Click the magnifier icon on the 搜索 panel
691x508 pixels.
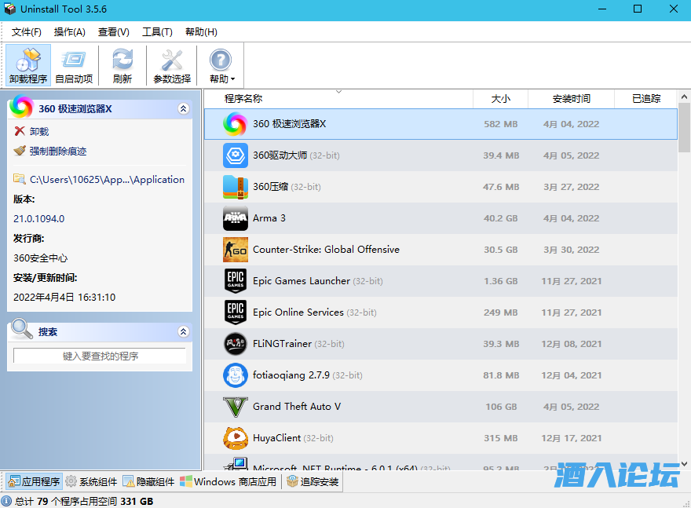21,330
